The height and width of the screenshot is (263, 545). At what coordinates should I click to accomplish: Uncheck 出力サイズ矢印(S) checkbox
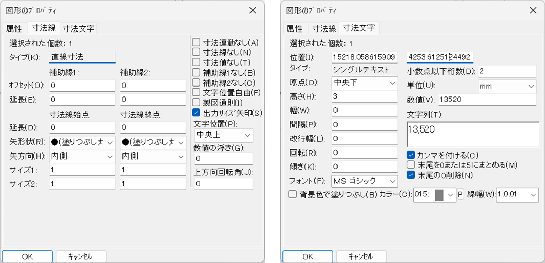pyautogui.click(x=196, y=113)
